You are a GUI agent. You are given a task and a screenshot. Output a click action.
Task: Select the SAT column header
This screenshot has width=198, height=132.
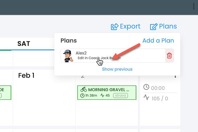coord(24,44)
